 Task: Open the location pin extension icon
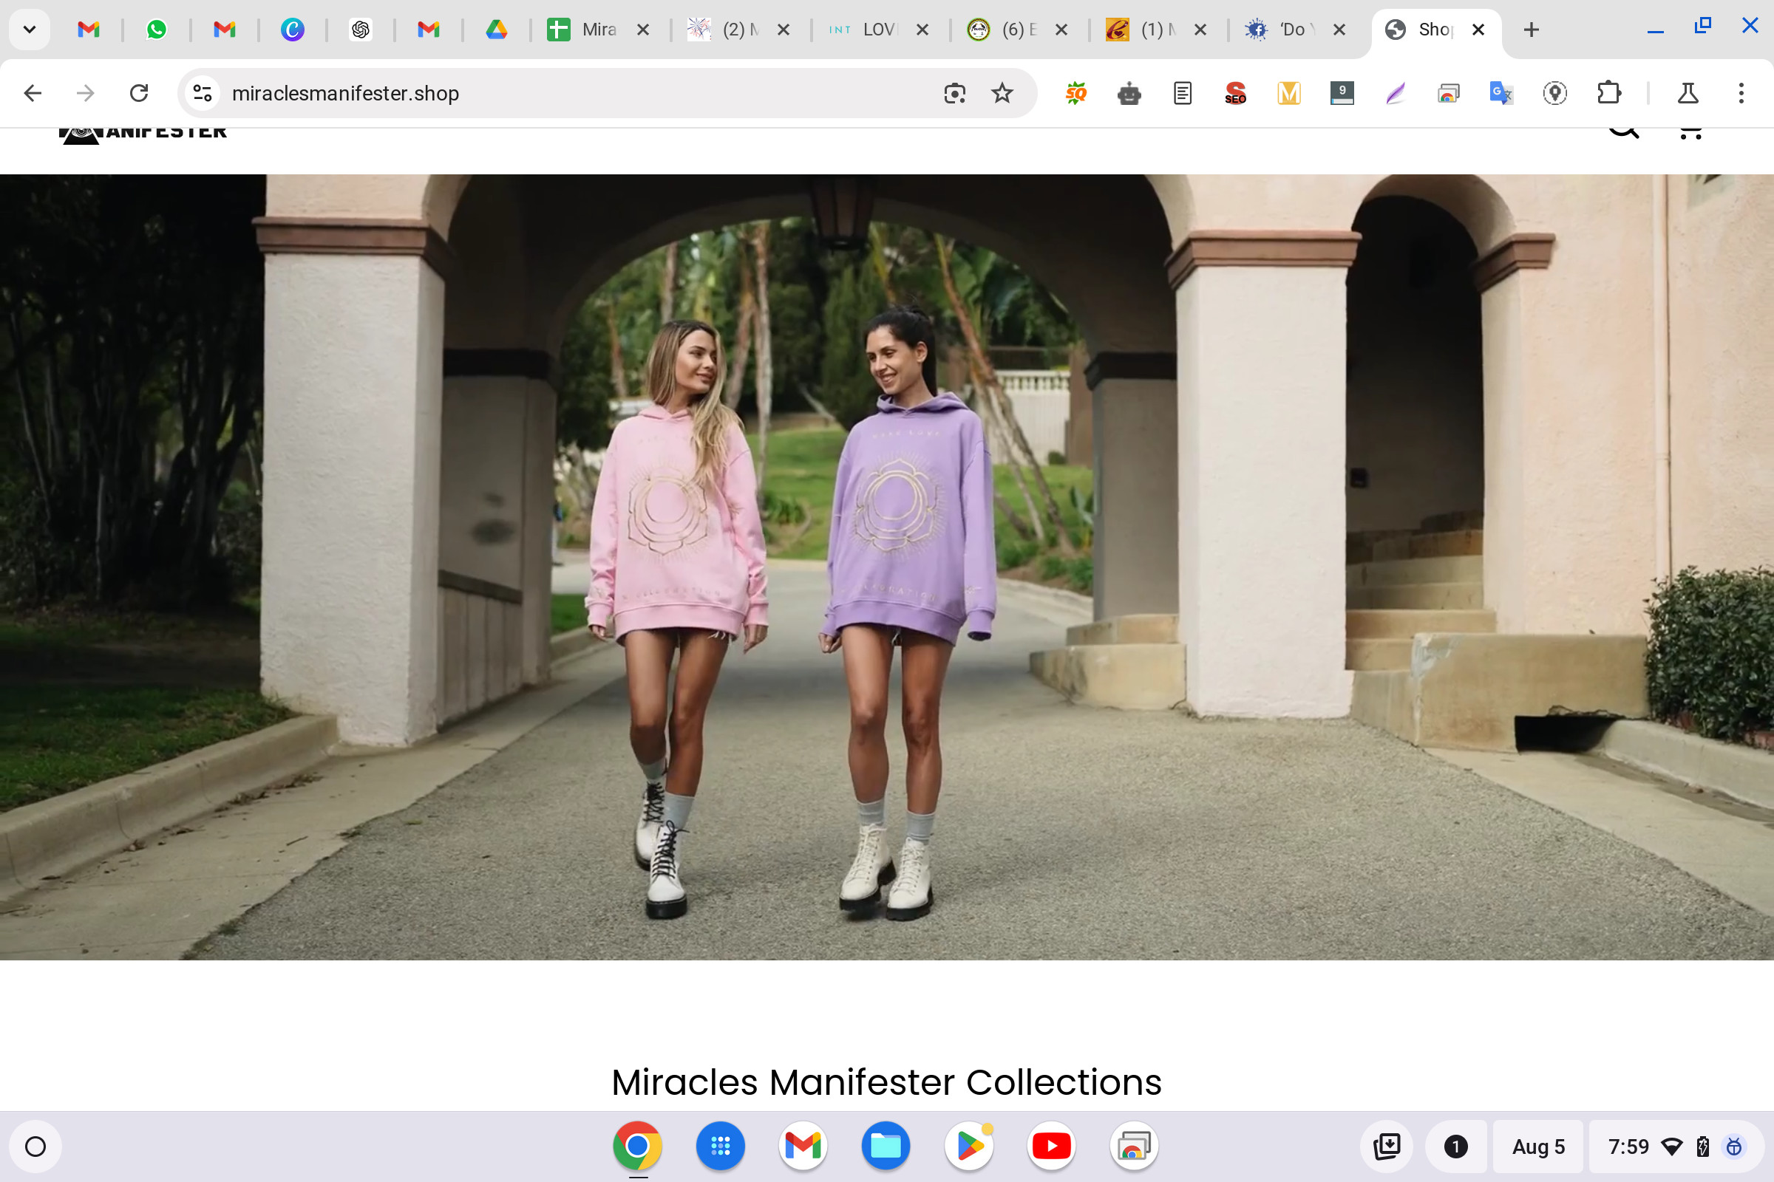(x=1554, y=94)
